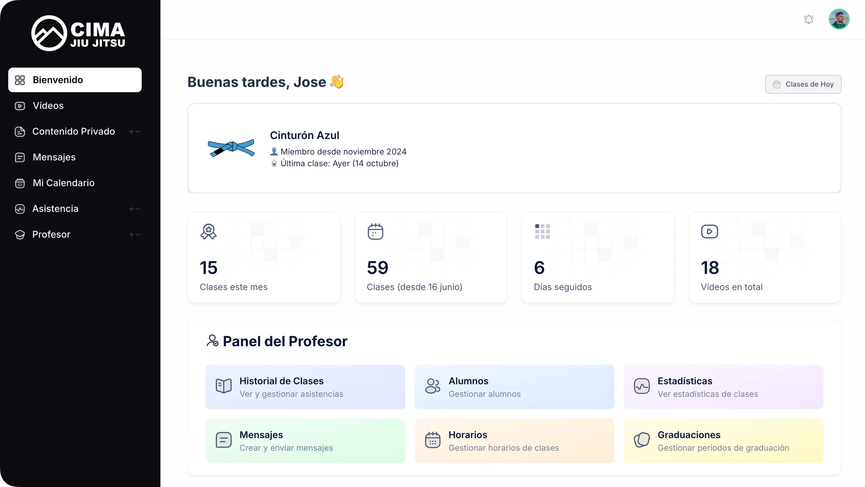Viewport: 865px width, 487px height.
Task: Open the Profesor menu item
Action: tap(51, 234)
